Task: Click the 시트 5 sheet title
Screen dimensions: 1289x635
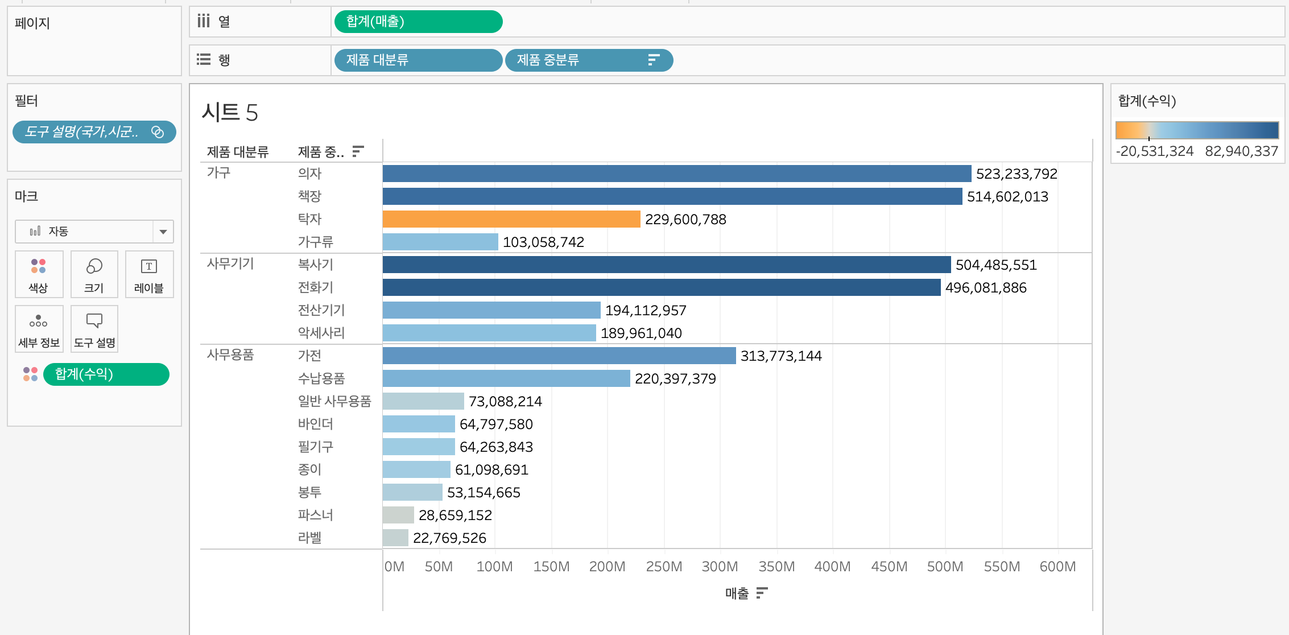Action: coord(230,112)
